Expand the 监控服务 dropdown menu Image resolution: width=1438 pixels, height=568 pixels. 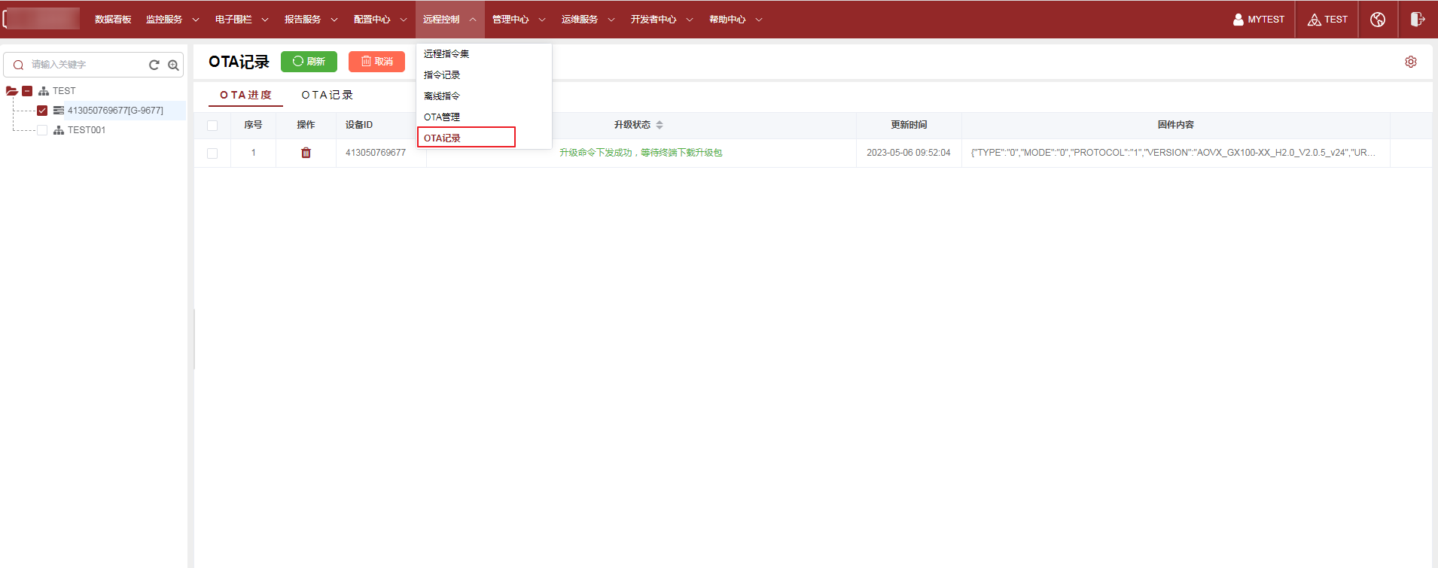pos(172,20)
